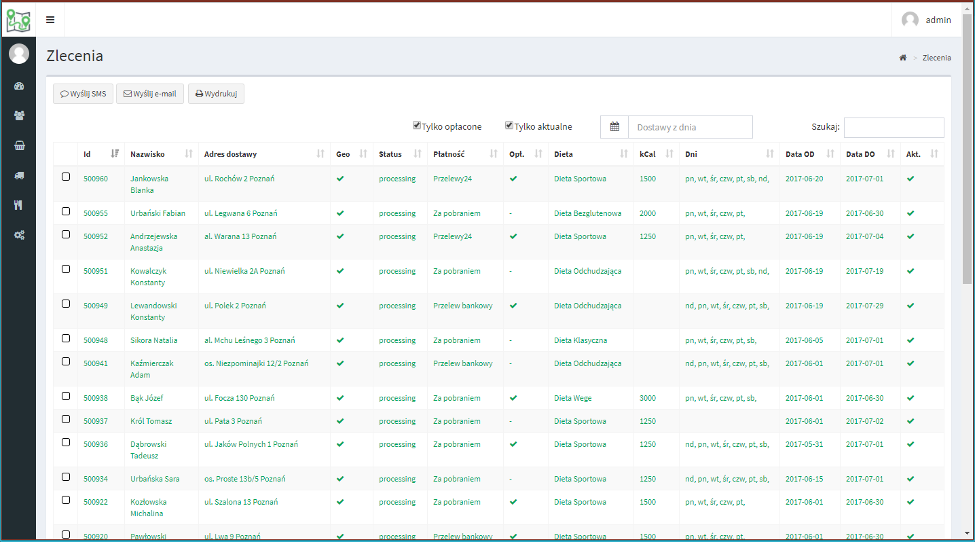Click Dieta Klasyczna for Sikora Natalia
This screenshot has width=975, height=542.
click(x=581, y=340)
